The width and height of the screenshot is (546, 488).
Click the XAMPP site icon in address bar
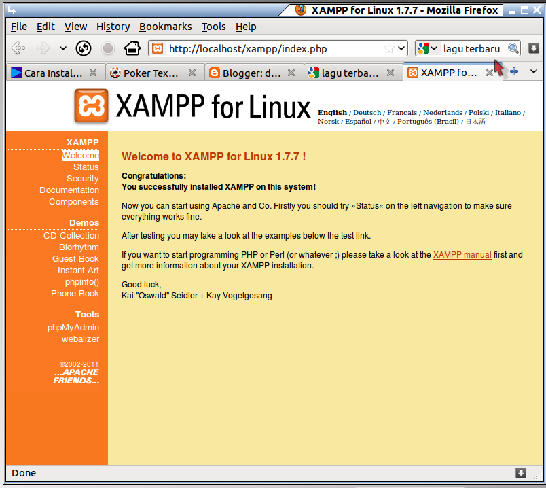tap(158, 48)
